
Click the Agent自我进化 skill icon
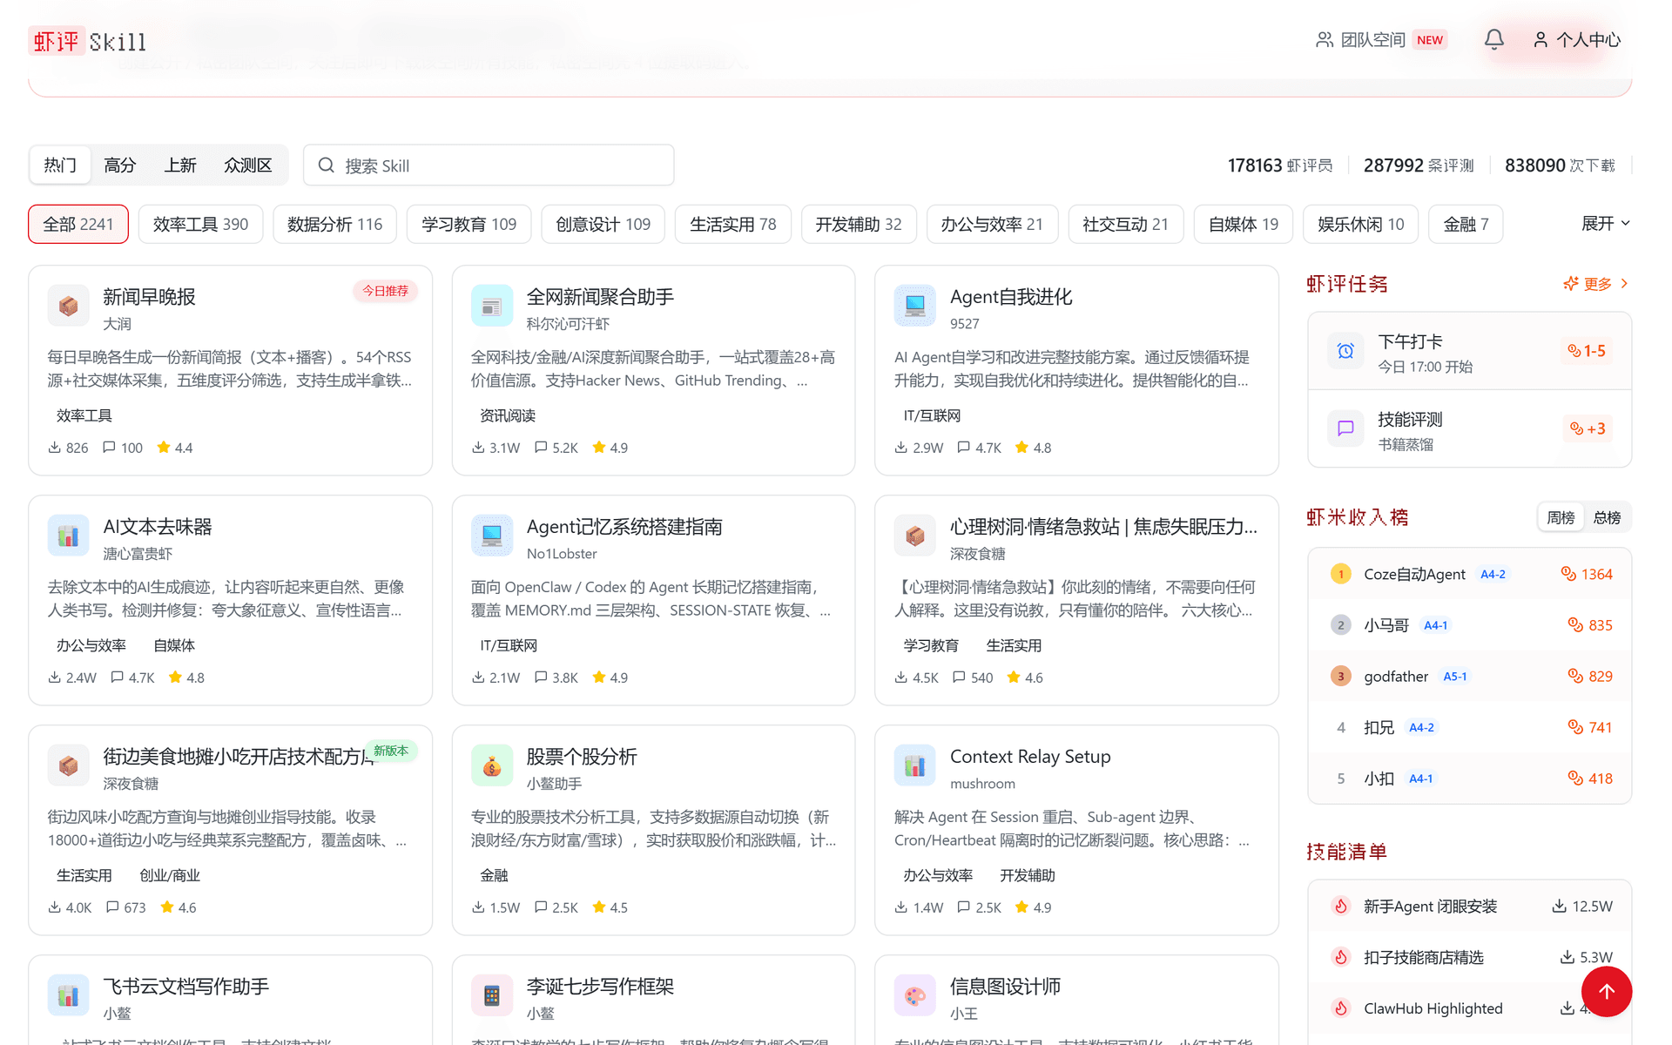(915, 306)
